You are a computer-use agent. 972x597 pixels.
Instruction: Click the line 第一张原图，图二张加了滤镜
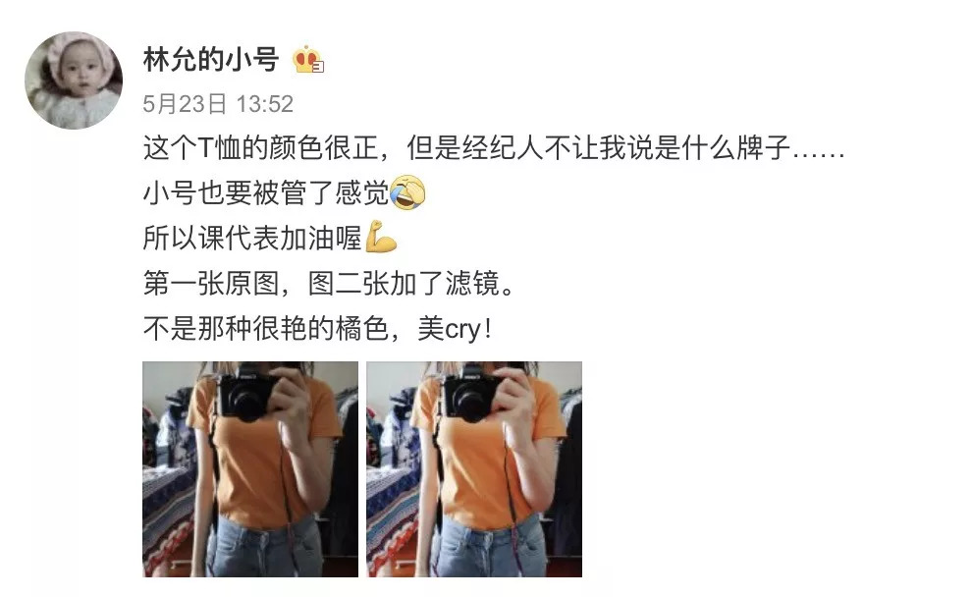pyautogui.click(x=329, y=284)
